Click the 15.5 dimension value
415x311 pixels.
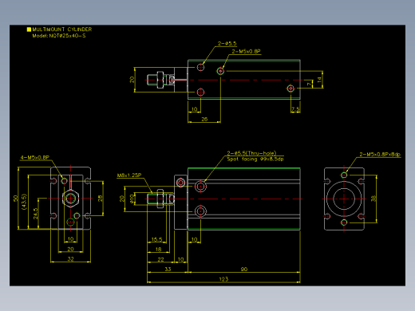tap(156, 239)
